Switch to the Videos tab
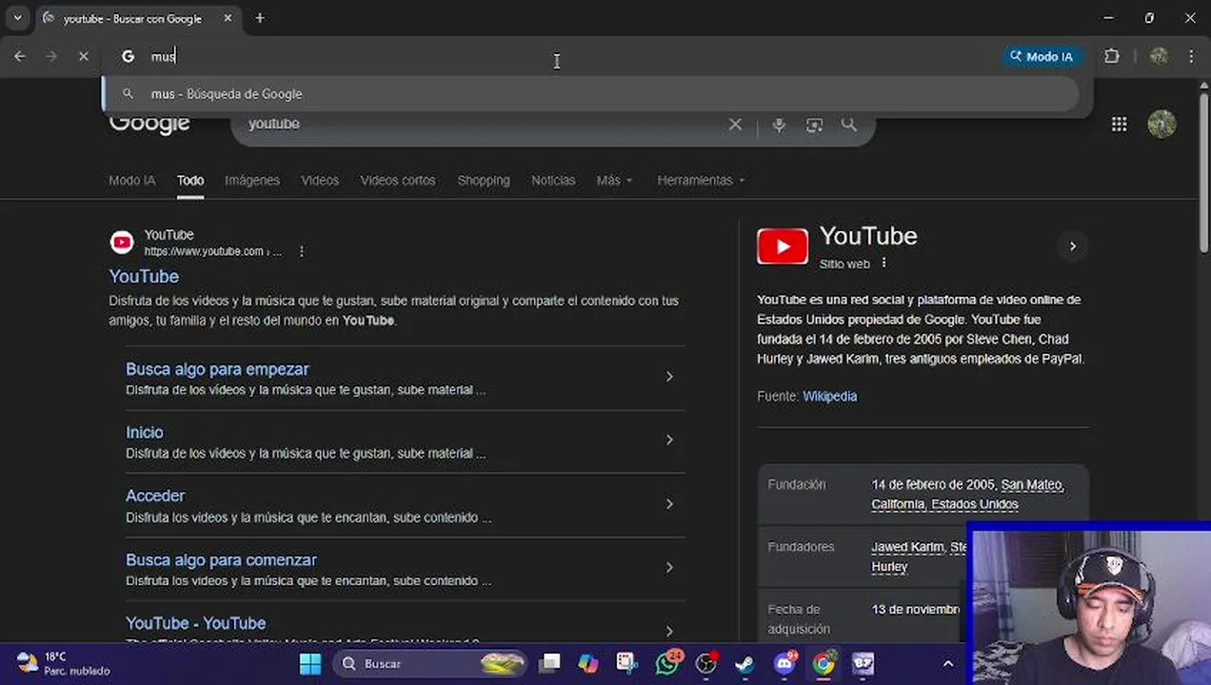The height and width of the screenshot is (685, 1211). coord(320,180)
